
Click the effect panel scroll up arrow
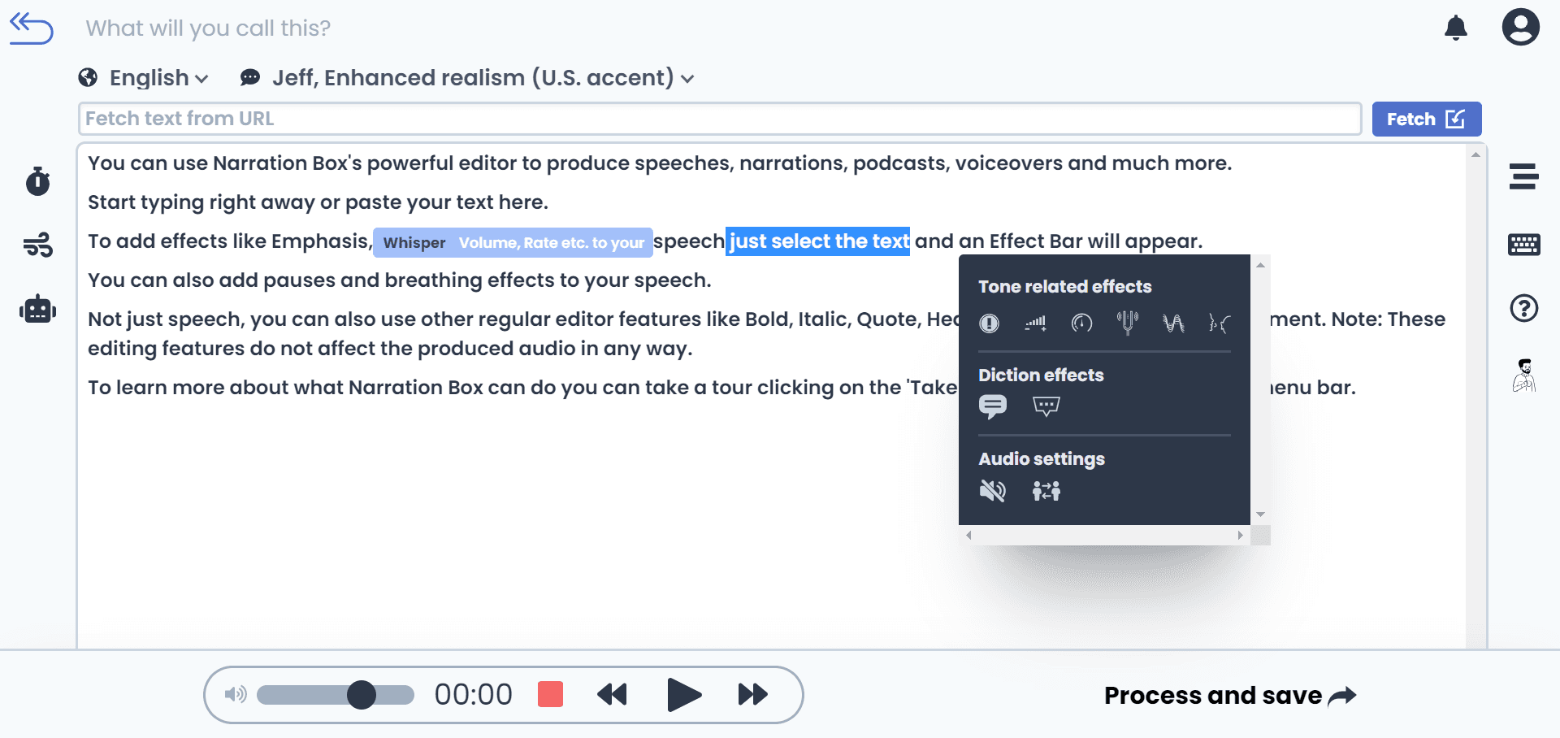1260,265
